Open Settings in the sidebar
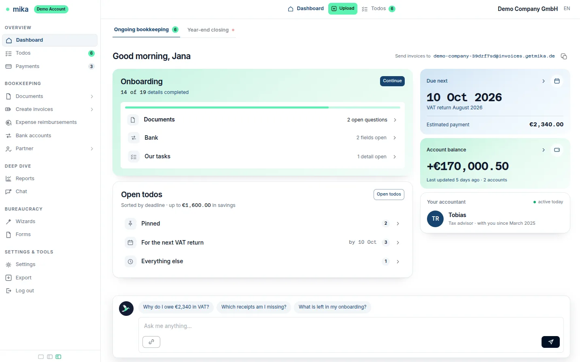 50,264
